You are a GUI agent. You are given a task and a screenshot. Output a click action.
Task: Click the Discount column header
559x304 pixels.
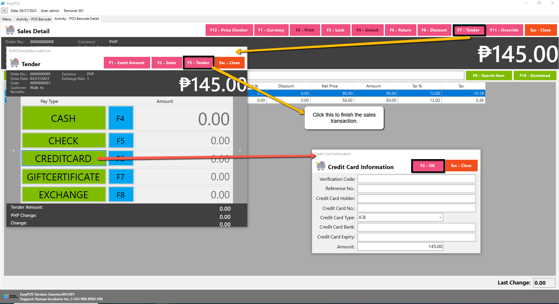[x=288, y=86]
